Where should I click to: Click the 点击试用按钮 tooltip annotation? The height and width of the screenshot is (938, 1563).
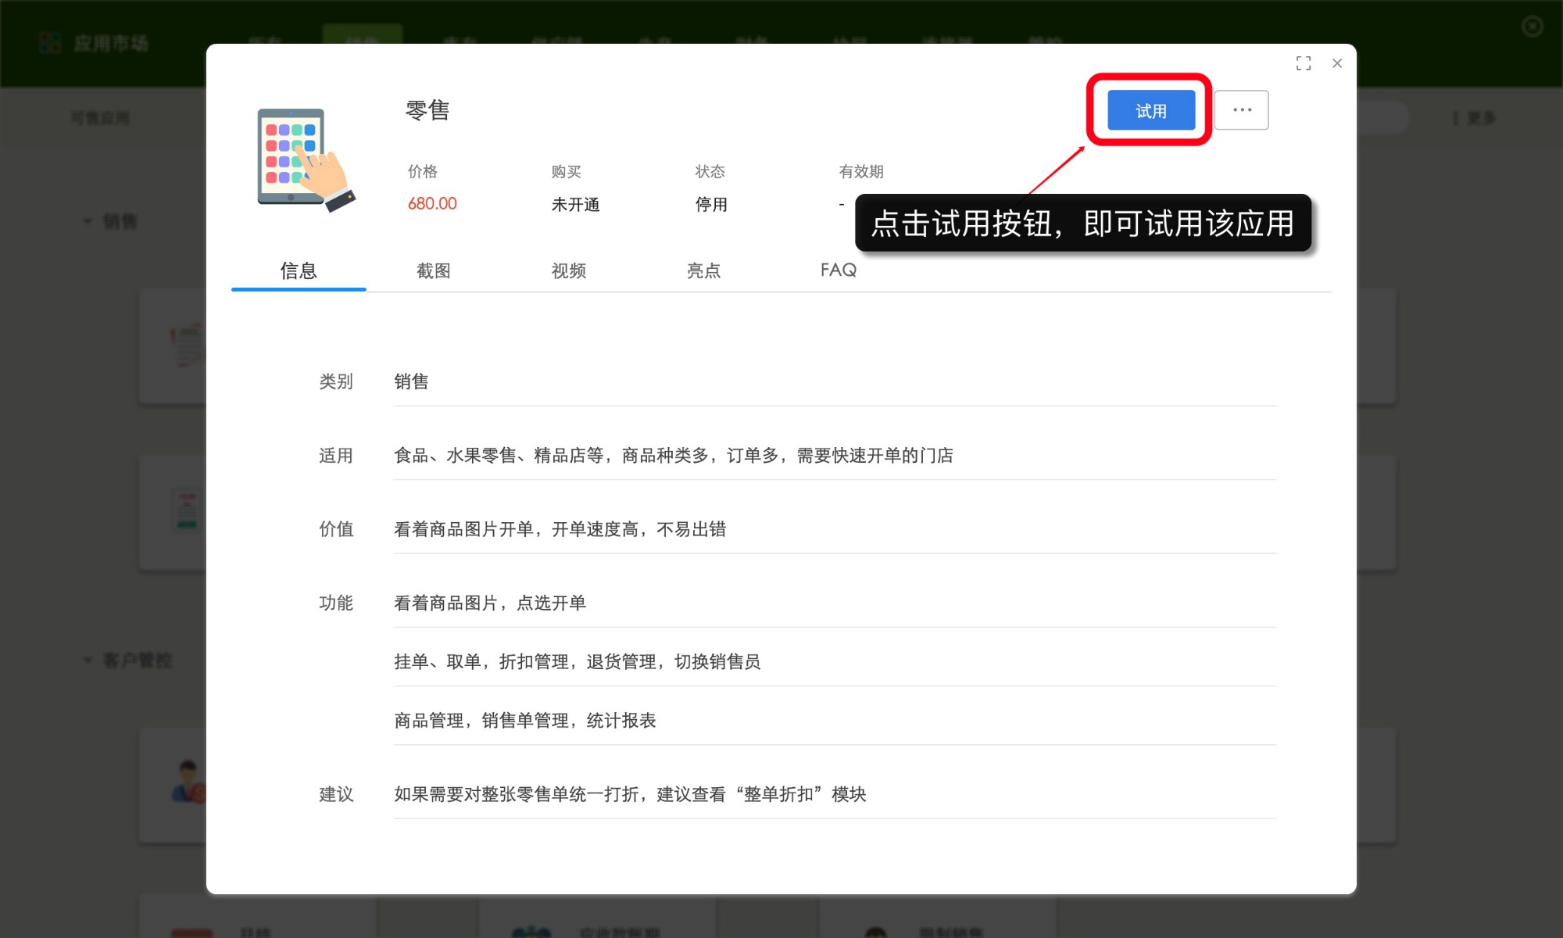[1083, 223]
